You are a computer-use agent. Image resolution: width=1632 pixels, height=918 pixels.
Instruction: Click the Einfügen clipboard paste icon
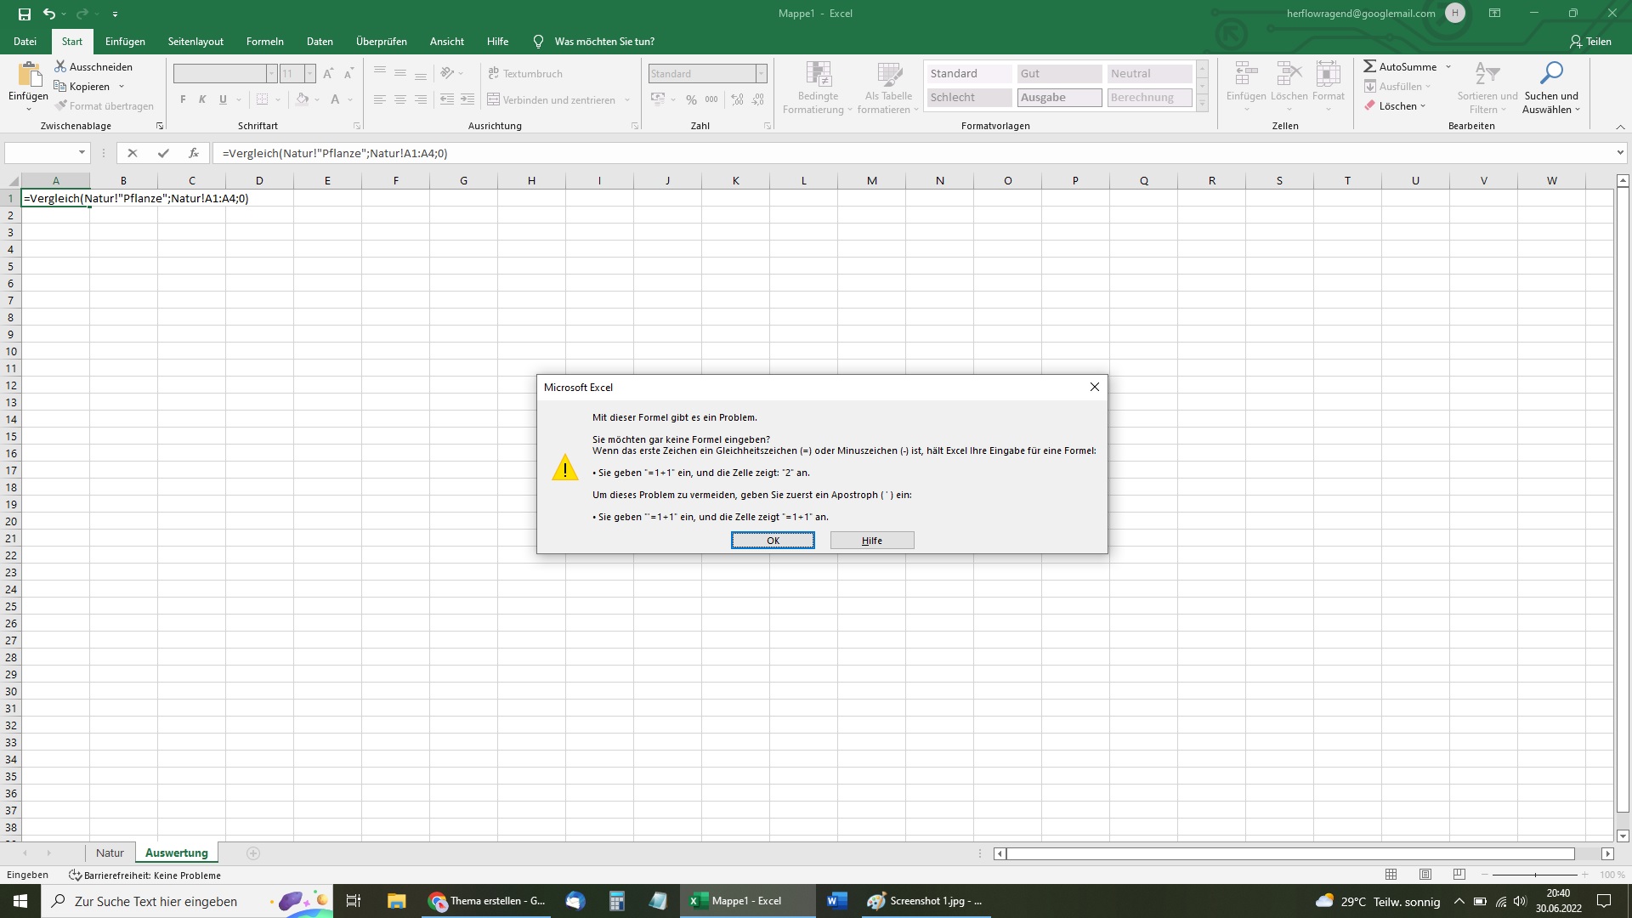point(29,74)
